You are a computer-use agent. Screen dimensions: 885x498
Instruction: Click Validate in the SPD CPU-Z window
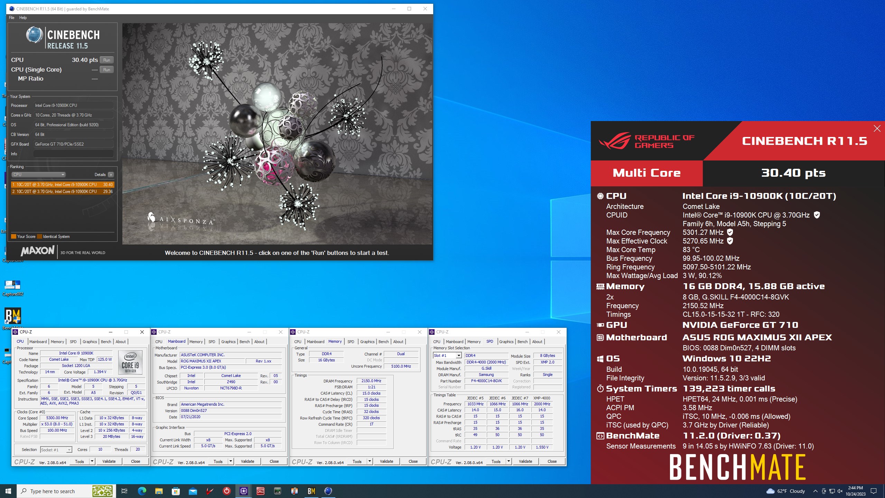coord(525,461)
